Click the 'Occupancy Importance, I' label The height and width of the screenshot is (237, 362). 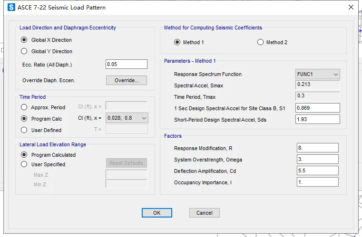(x=203, y=182)
